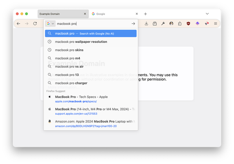Choose suggestion "macbook pro skins"
Viewport: 234px width, 164px height.
[x=91, y=50]
